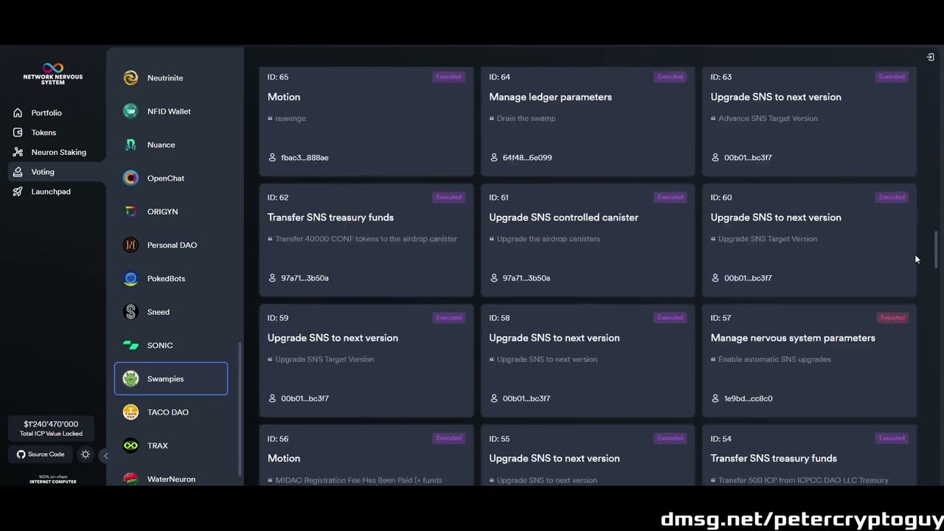The image size is (944, 531).
Task: Click the project list scrollbar thumb
Action: click(240, 410)
